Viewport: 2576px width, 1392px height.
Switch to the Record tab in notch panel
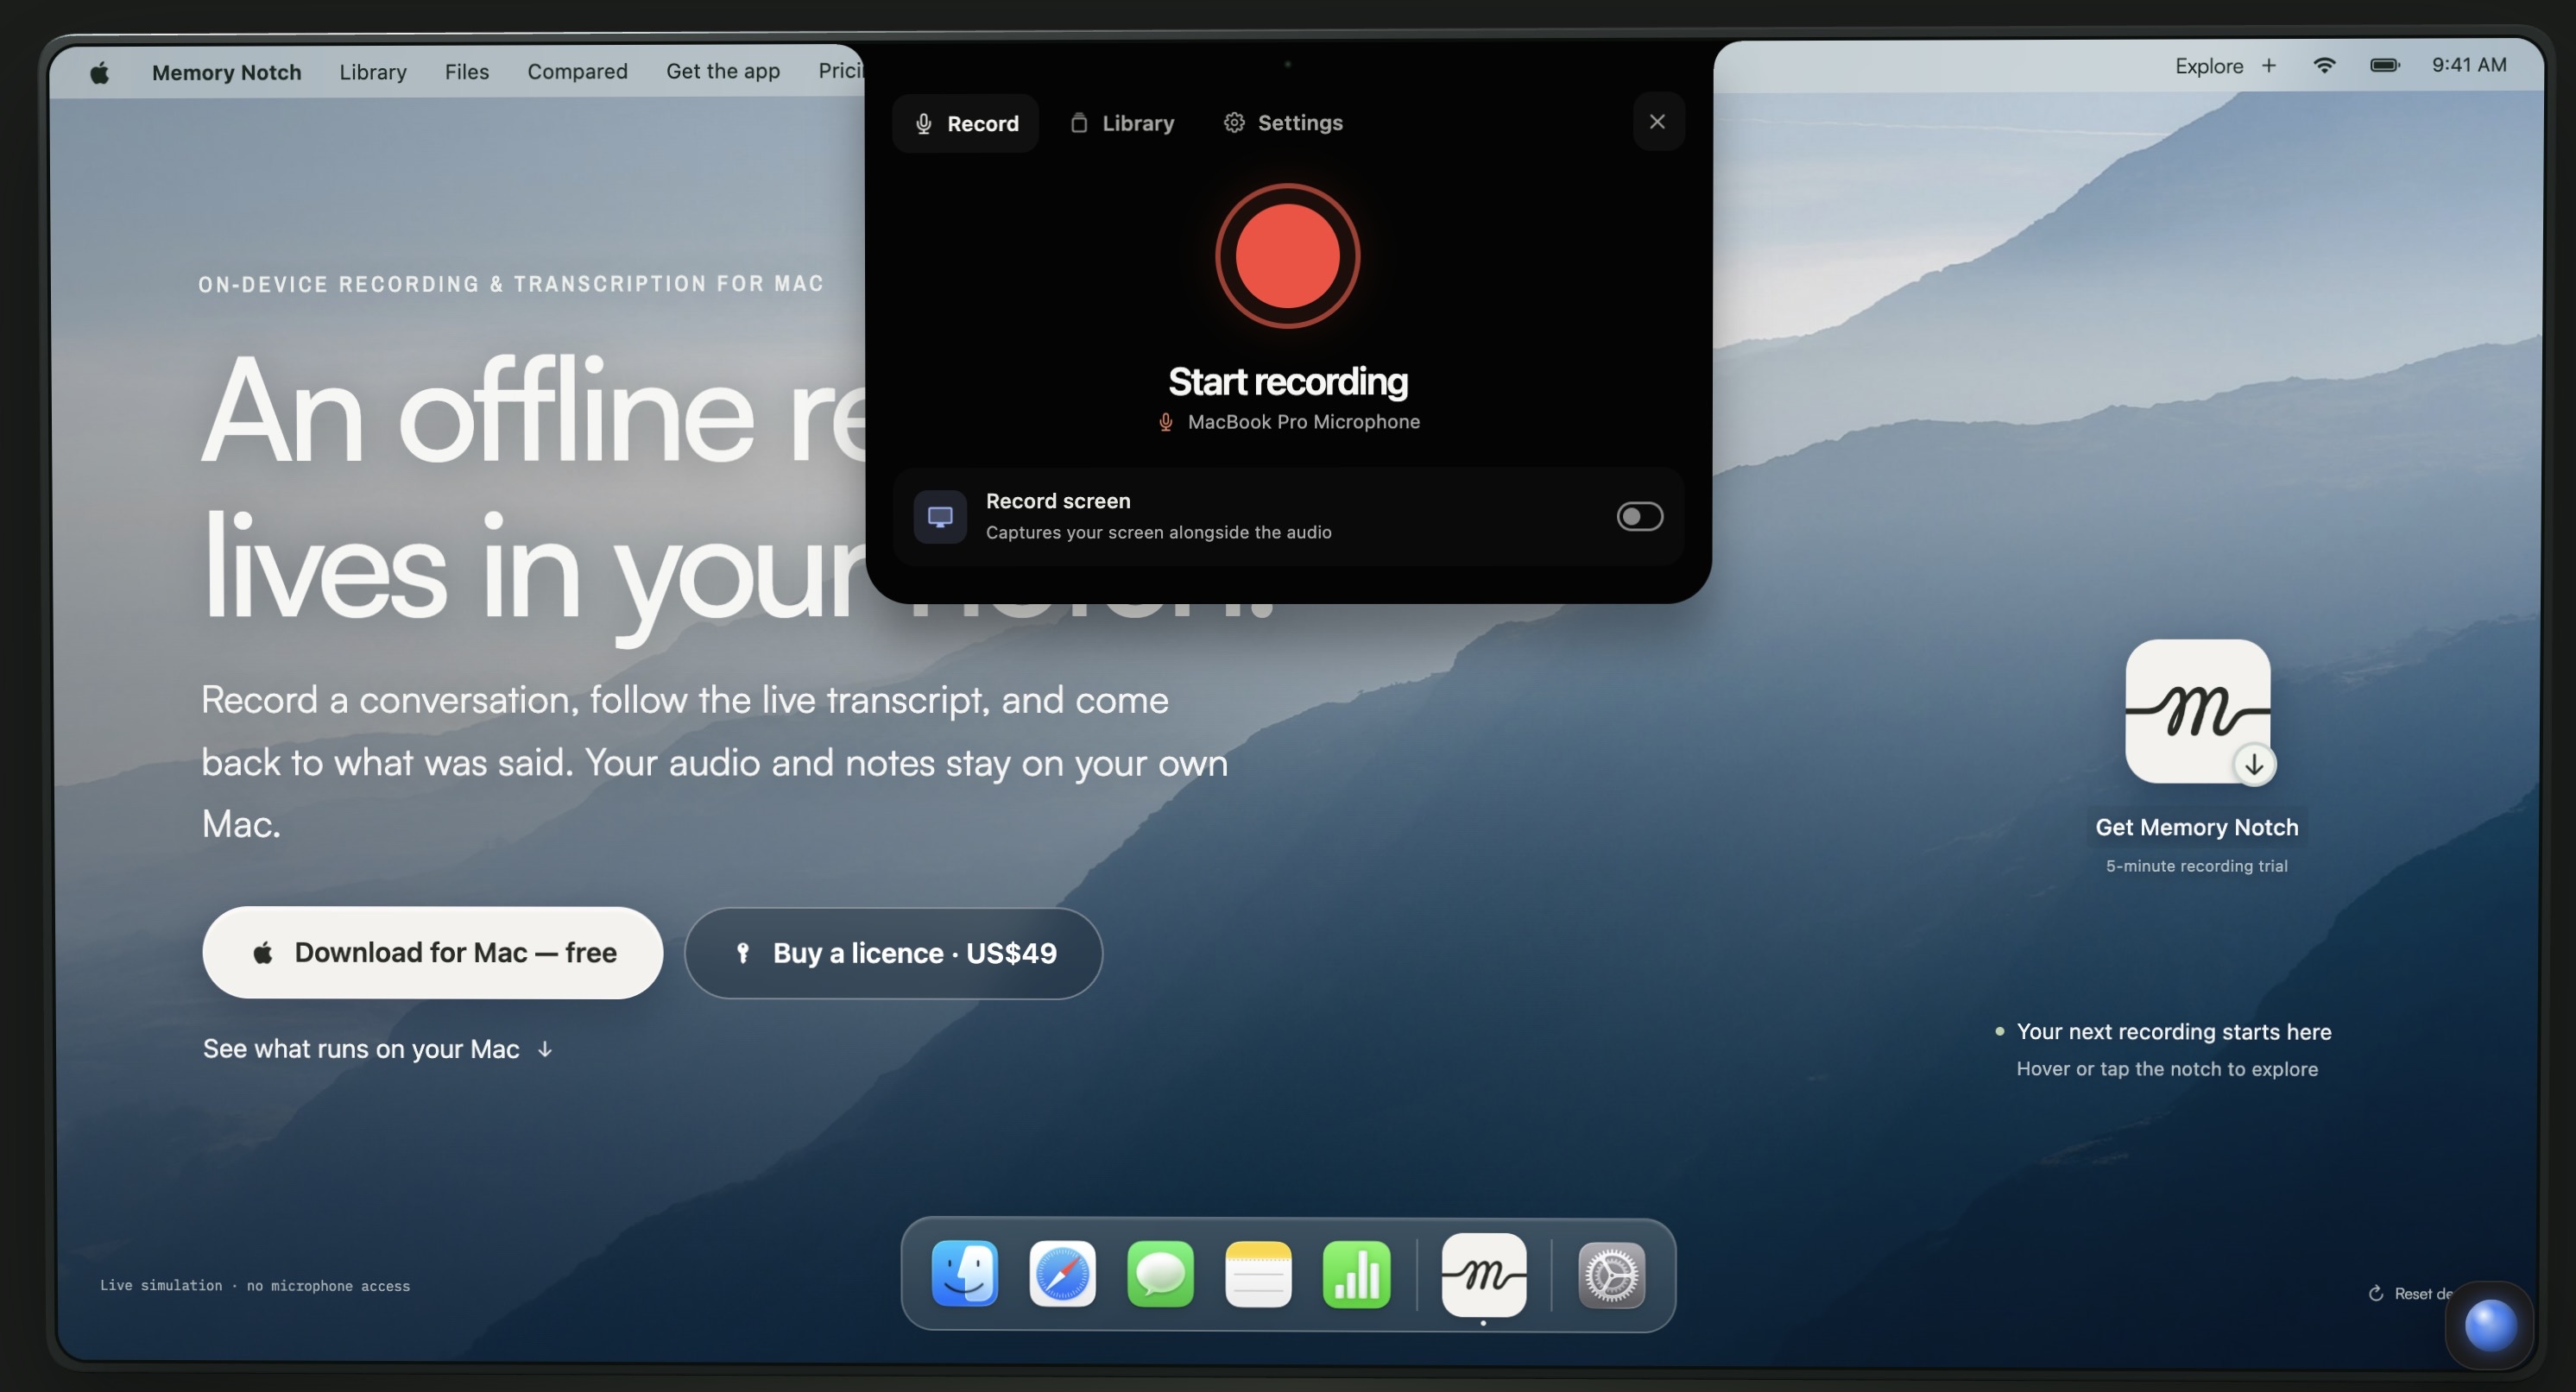[965, 123]
